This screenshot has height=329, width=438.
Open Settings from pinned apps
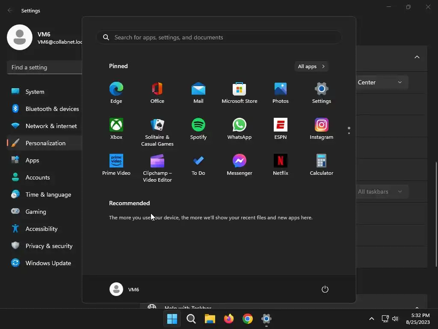pos(322,93)
